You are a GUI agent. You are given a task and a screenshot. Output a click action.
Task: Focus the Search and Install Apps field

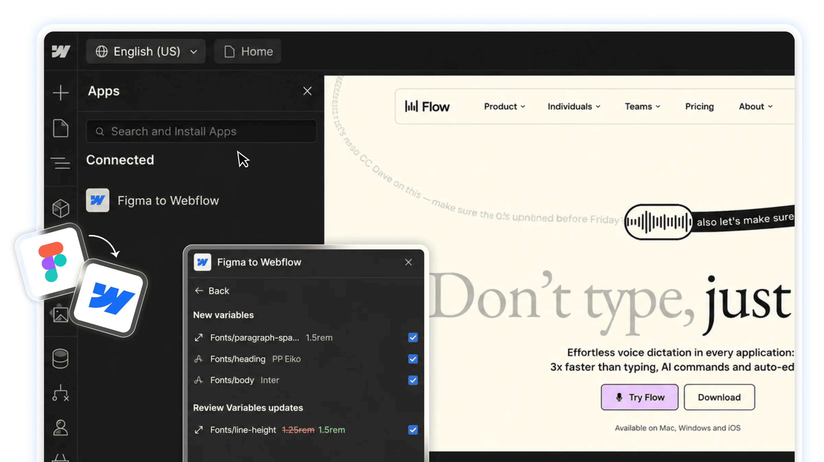(x=201, y=132)
